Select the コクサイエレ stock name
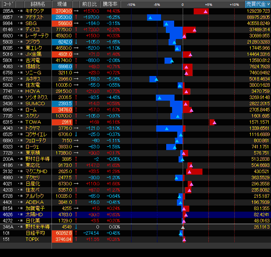This screenshot has height=257, width=271. pos(36,134)
